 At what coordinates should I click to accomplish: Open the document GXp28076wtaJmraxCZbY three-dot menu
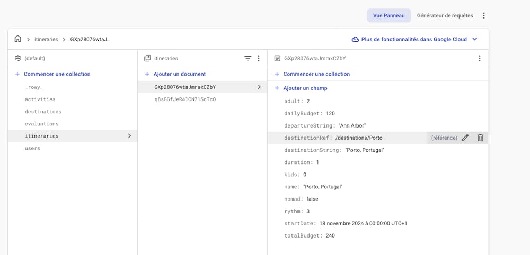pyautogui.click(x=479, y=58)
